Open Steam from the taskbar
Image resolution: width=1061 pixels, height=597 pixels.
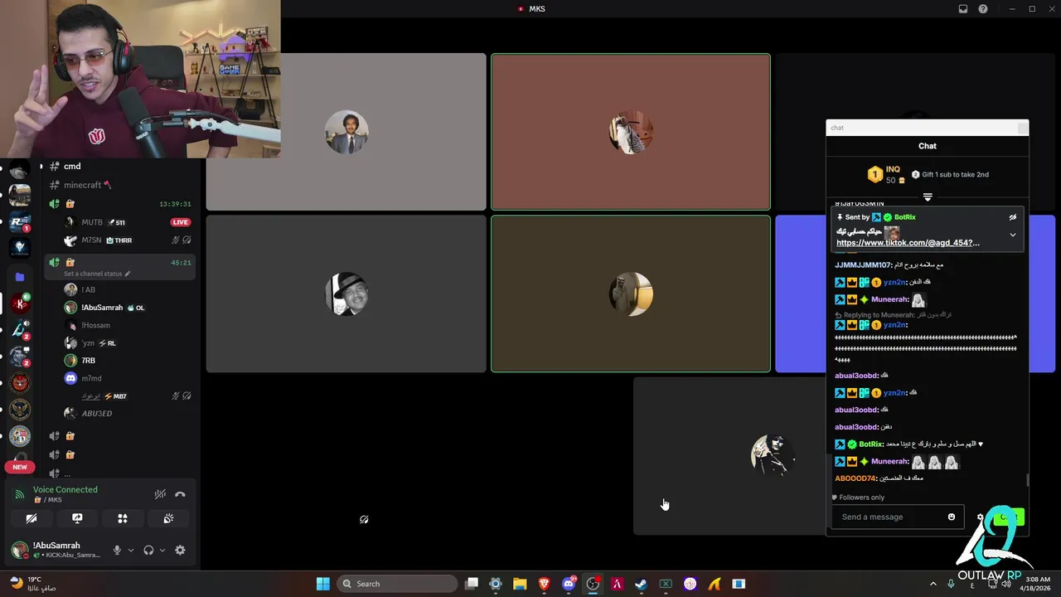tap(641, 584)
